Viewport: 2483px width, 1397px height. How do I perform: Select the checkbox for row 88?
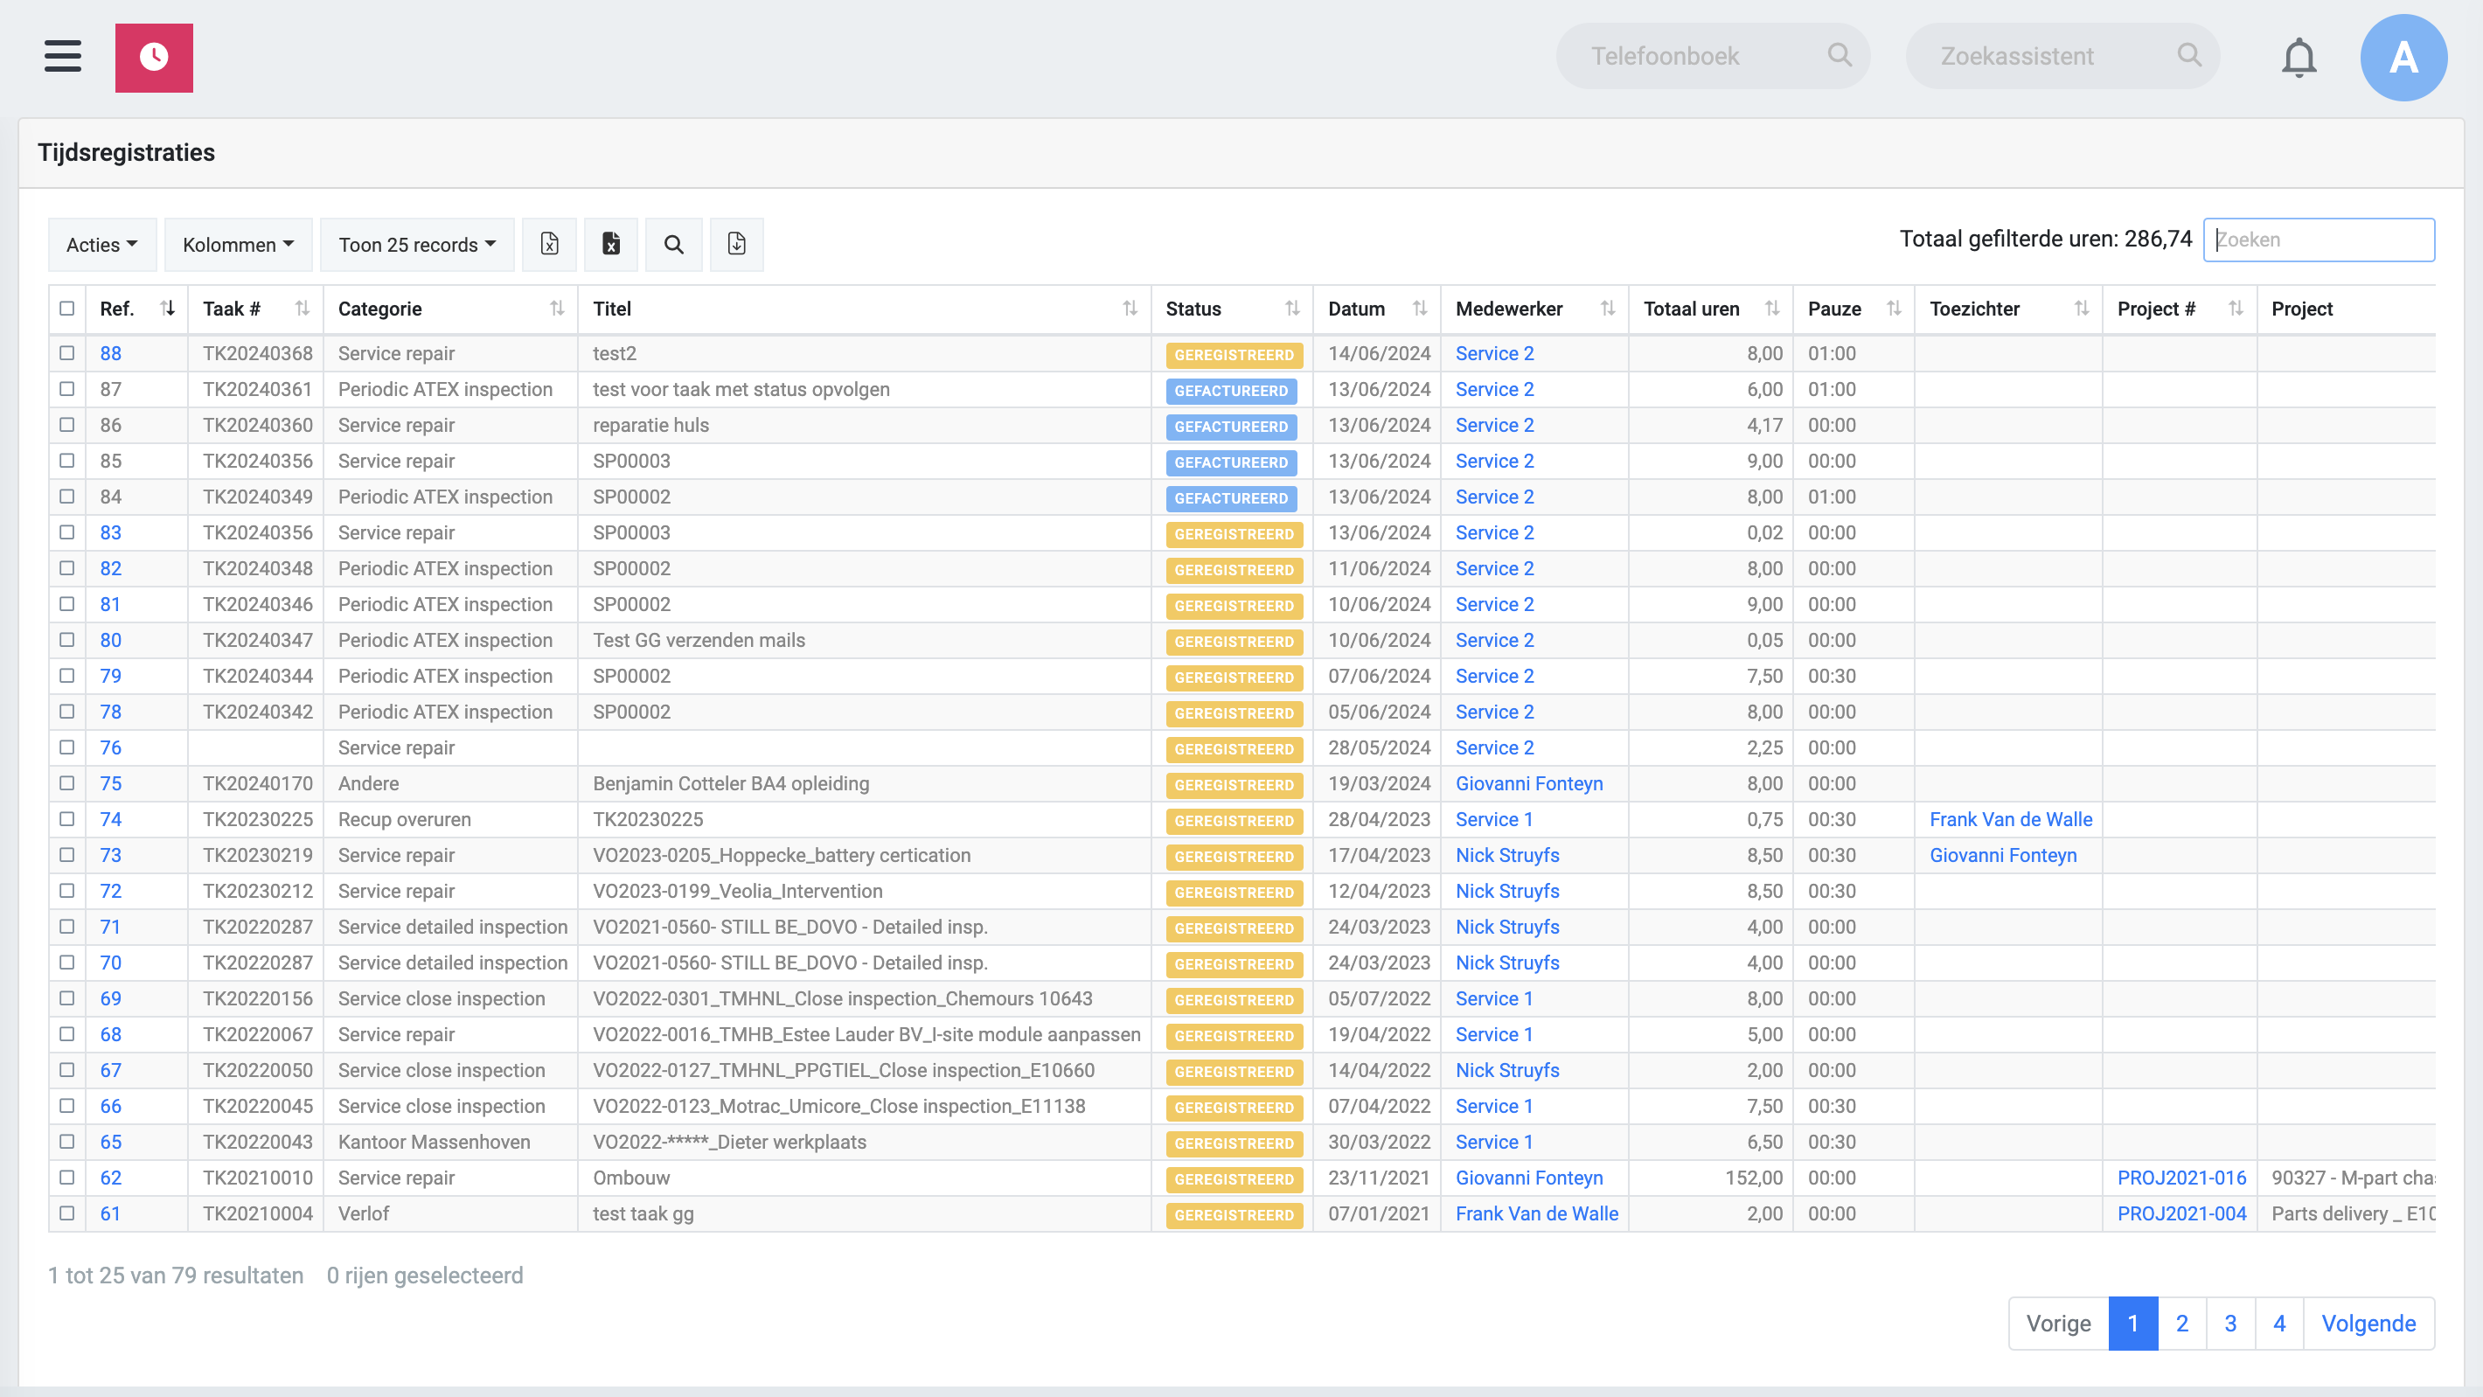coord(66,353)
